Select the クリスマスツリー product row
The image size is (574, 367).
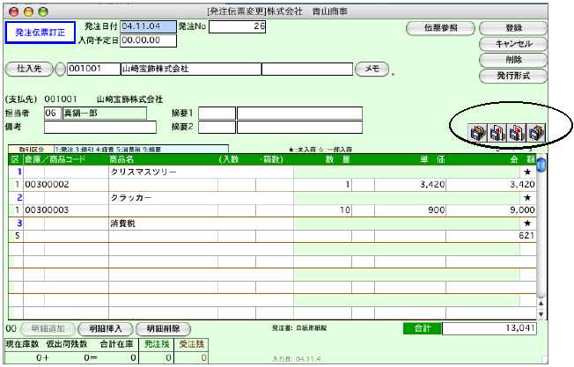(158, 172)
